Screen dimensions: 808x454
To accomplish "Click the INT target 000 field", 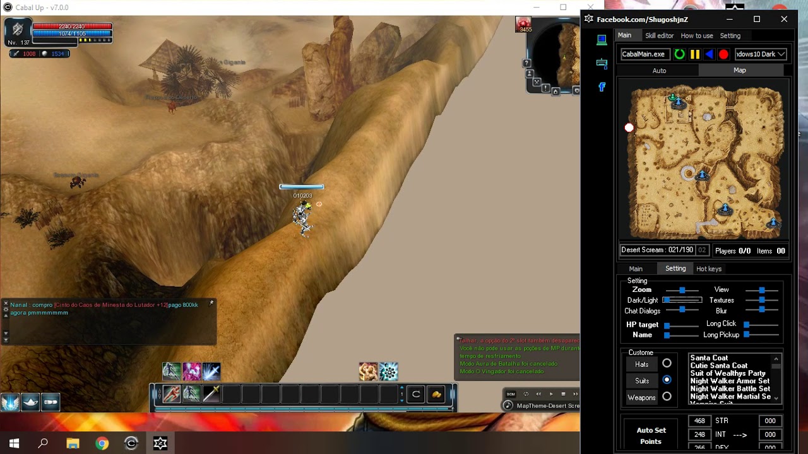I will pos(770,434).
